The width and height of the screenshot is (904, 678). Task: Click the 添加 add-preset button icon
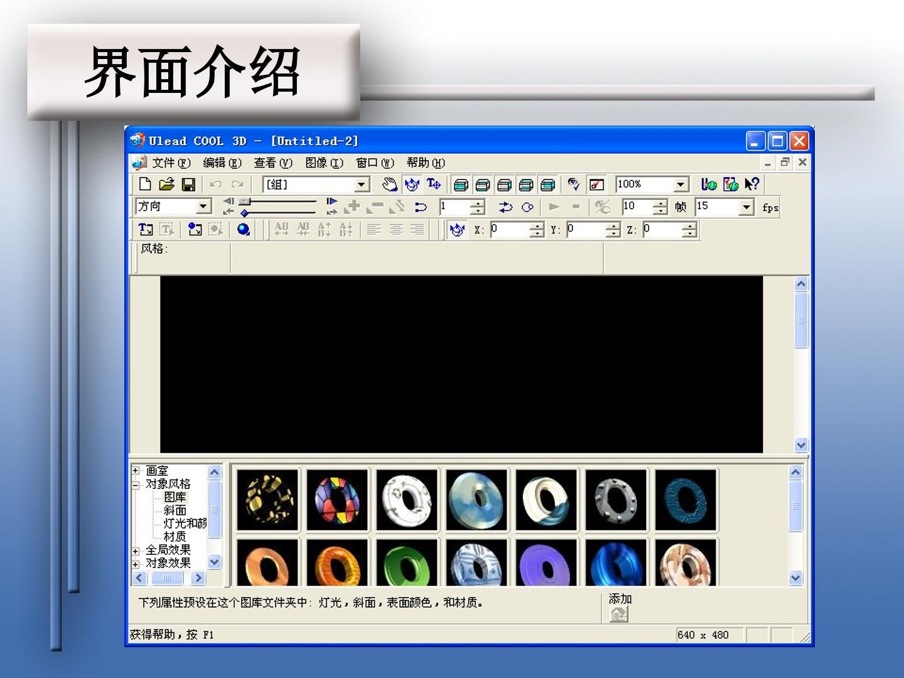(619, 615)
